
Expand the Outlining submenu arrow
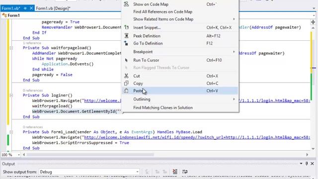[234, 99]
